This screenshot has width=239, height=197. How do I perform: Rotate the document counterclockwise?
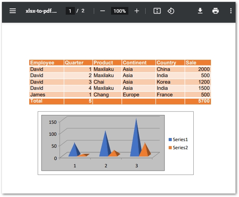pyautogui.click(x=171, y=11)
